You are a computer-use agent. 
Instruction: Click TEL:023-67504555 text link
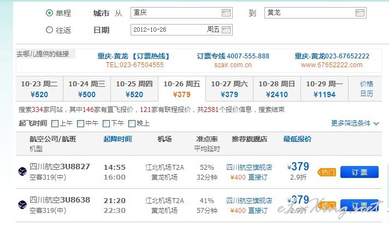pyautogui.click(x=135, y=65)
